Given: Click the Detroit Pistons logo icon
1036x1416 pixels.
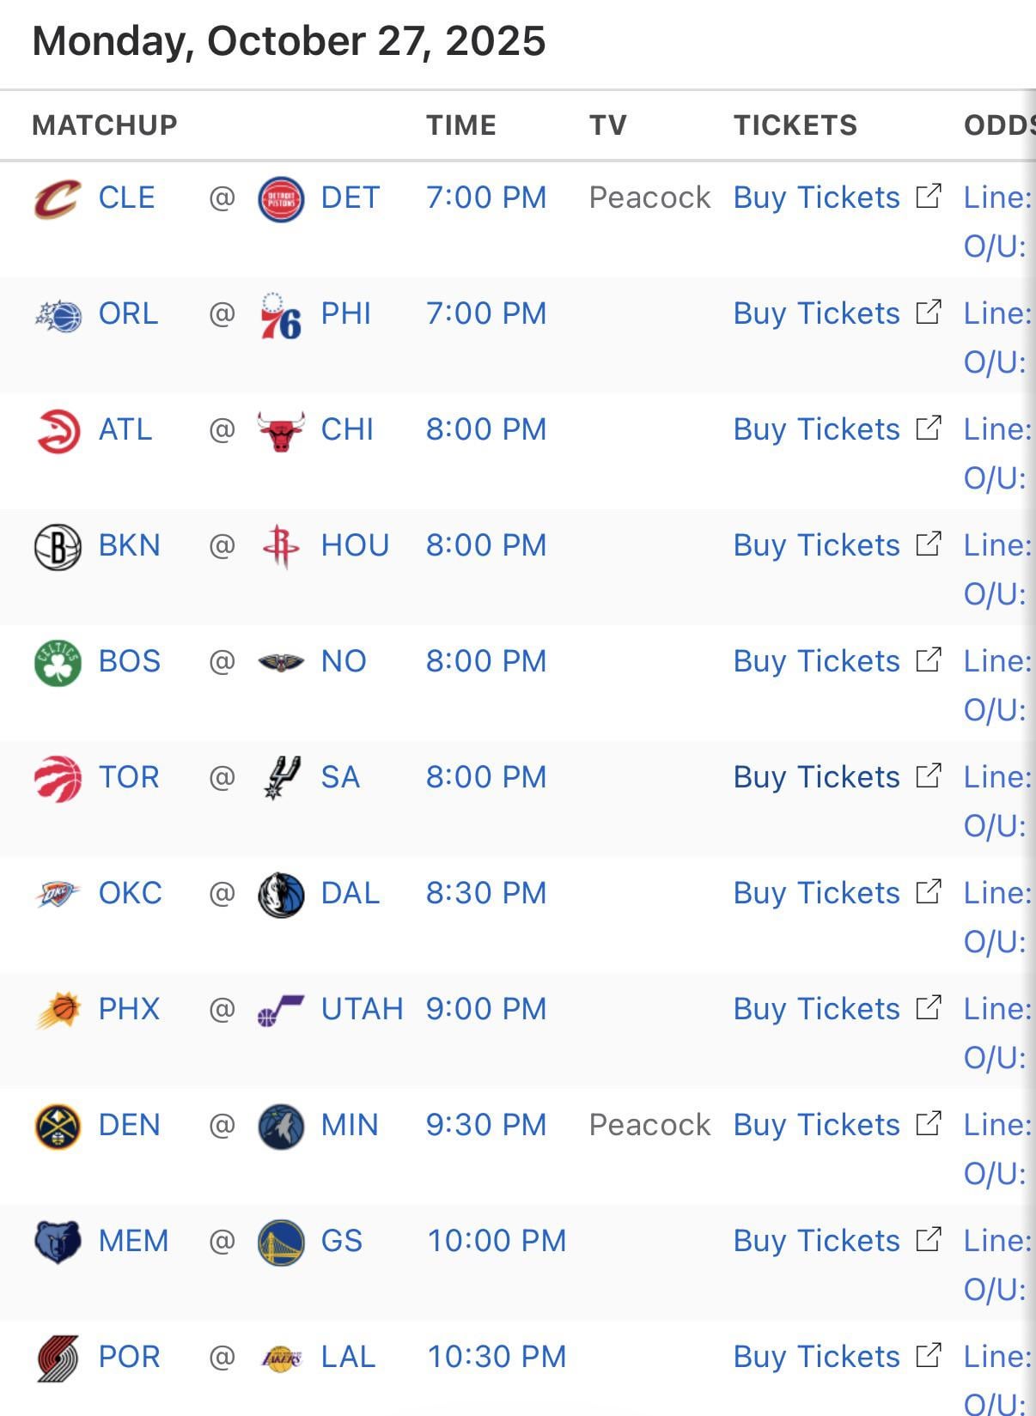Looking at the screenshot, I should [281, 198].
